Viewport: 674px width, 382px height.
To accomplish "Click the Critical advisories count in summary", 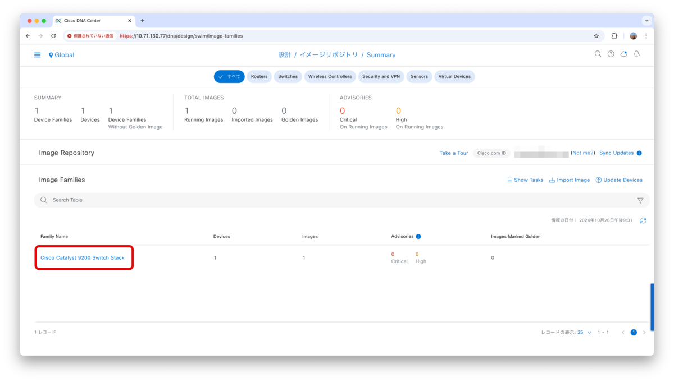I will coord(342,111).
